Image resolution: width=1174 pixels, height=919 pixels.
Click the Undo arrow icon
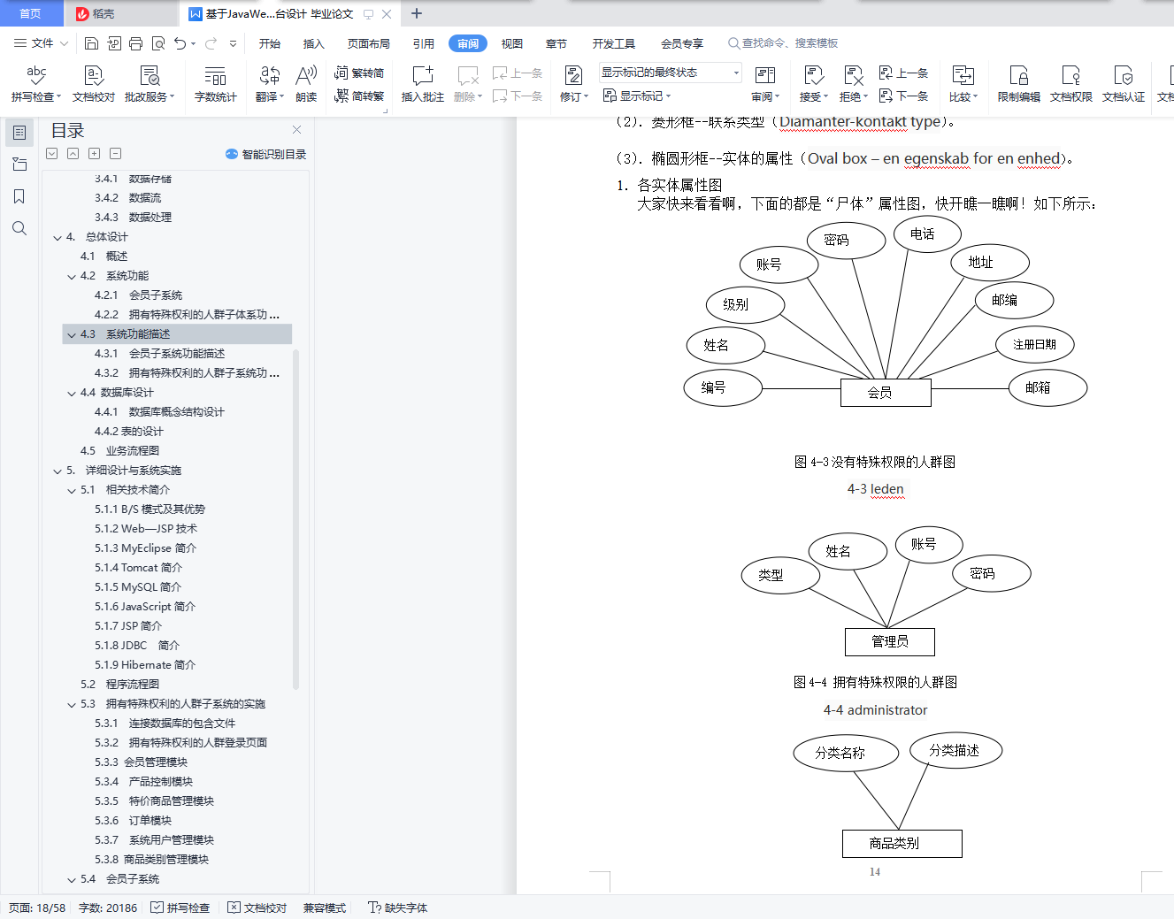click(180, 43)
